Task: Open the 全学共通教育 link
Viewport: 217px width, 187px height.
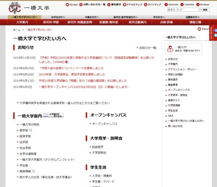Action: tap(28, 154)
